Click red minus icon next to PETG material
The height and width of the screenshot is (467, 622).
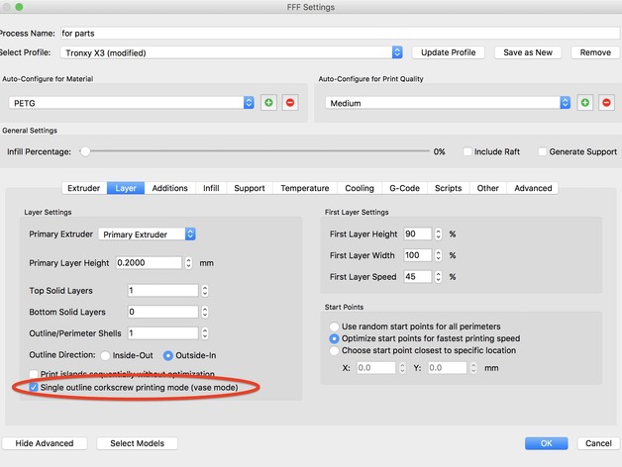pos(289,102)
